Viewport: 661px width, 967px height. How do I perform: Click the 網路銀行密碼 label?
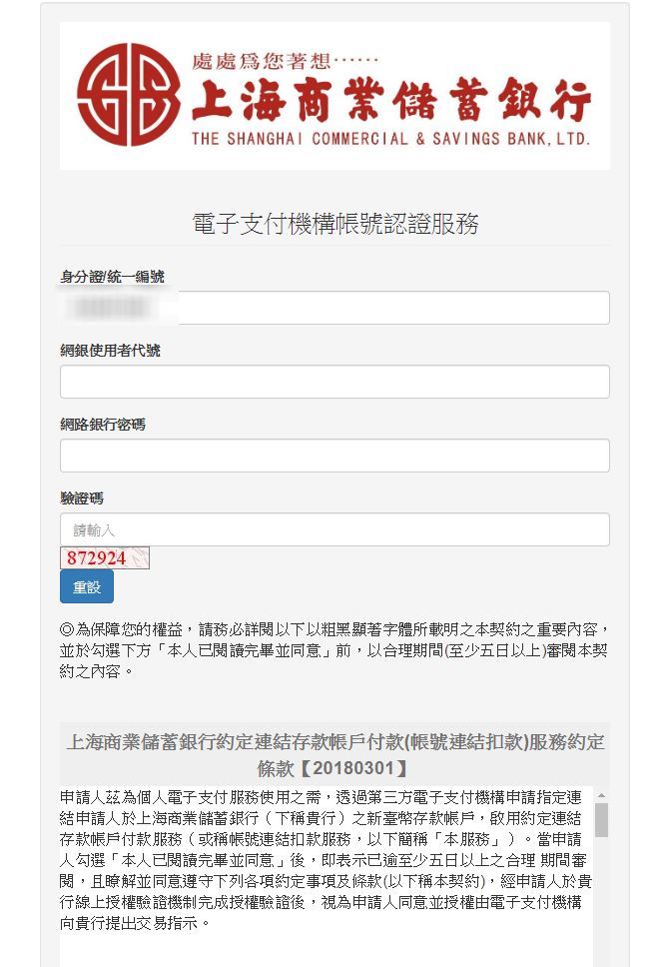(x=103, y=425)
